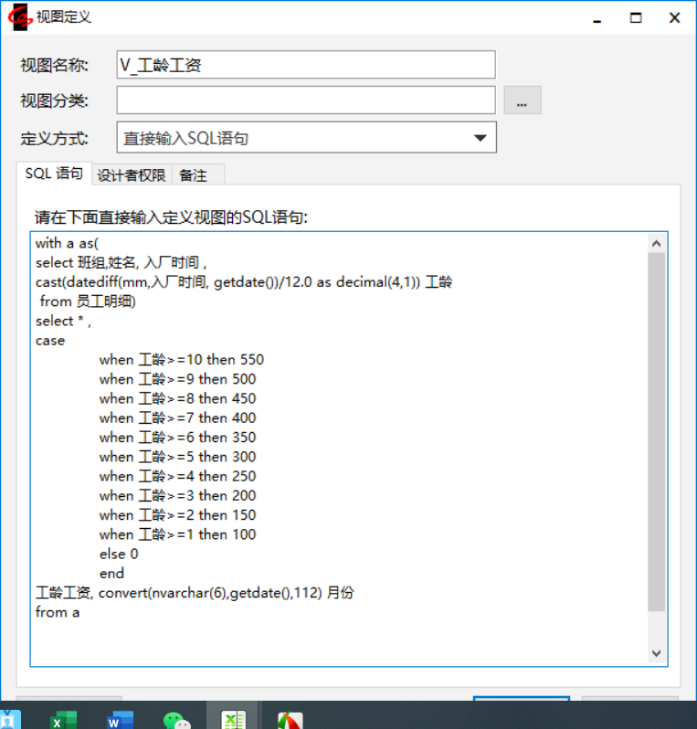
Task: Click the highlighted green spreadsheet taskbar icon
Action: point(233,720)
